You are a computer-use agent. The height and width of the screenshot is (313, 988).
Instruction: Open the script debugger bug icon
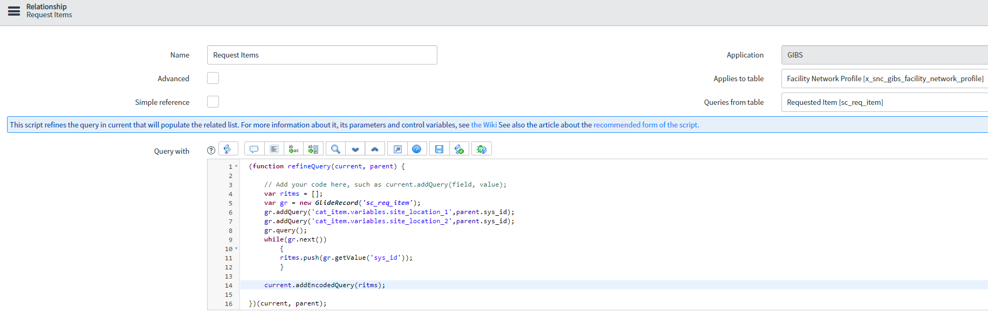click(482, 149)
